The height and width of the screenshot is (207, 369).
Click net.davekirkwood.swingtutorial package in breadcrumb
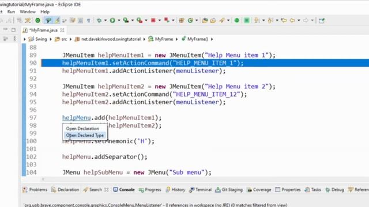(108, 39)
